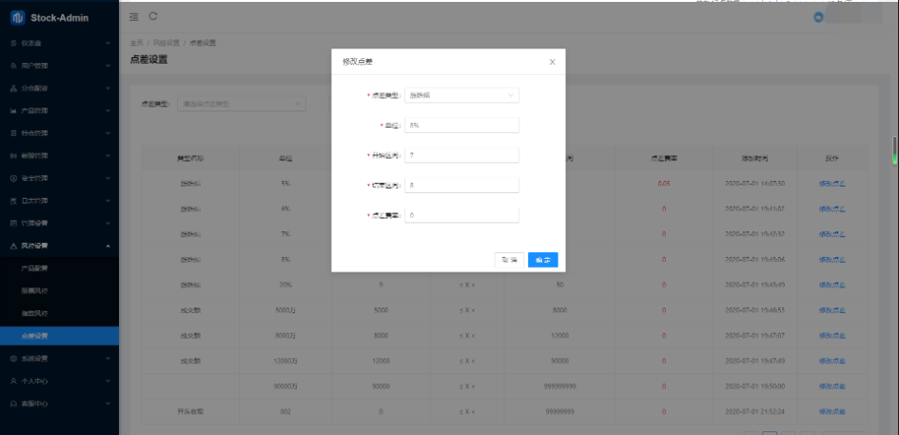Image resolution: width=899 pixels, height=435 pixels.
Task: Click the 用户管理 person icon in sidebar
Action: [13, 66]
